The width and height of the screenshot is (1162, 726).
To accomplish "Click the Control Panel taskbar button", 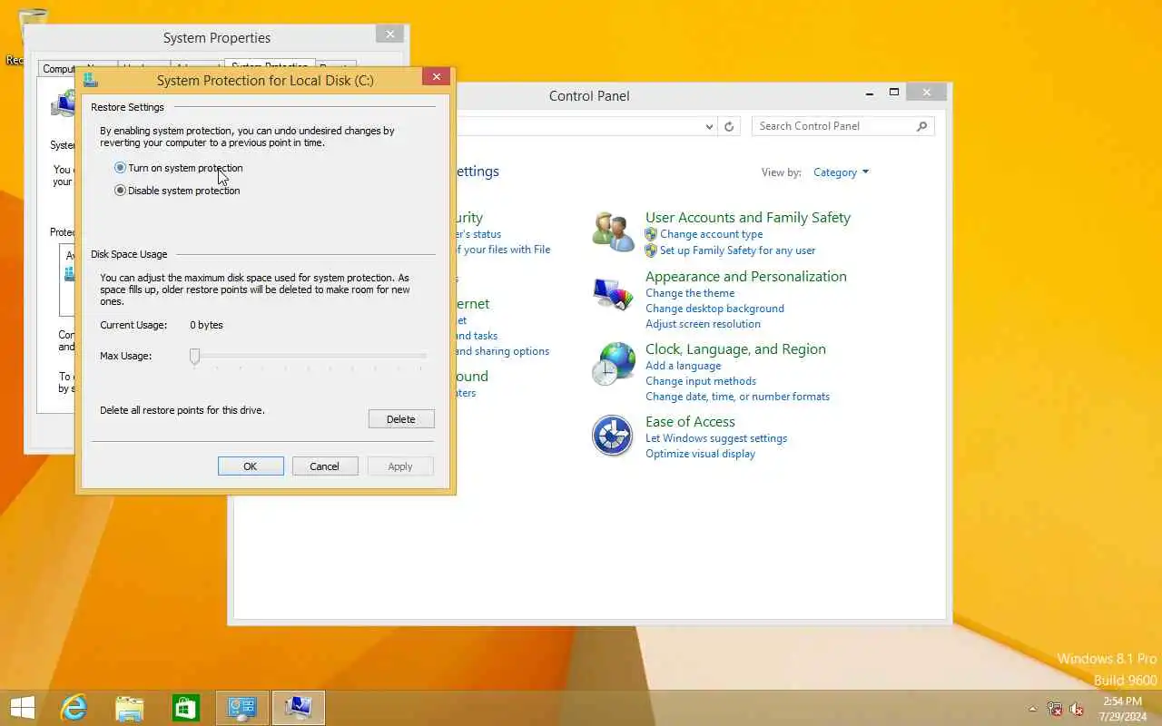I will [242, 708].
